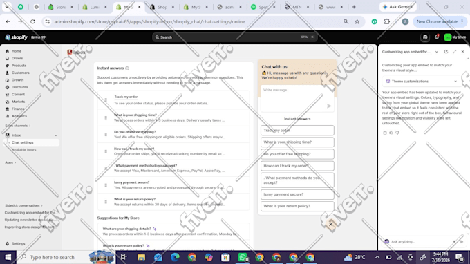Select Available hours in sidebar
Image resolution: width=470 pixels, height=264 pixels.
(24, 150)
